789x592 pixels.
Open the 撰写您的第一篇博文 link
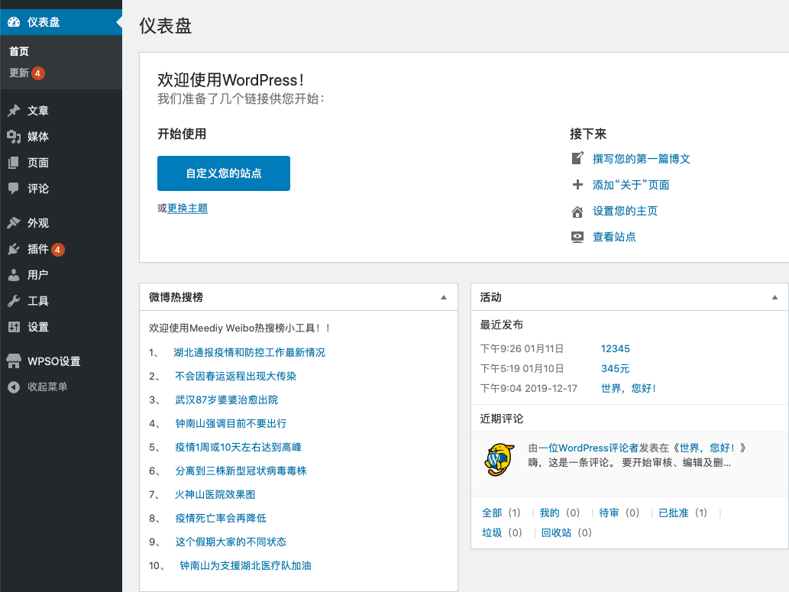(x=642, y=159)
